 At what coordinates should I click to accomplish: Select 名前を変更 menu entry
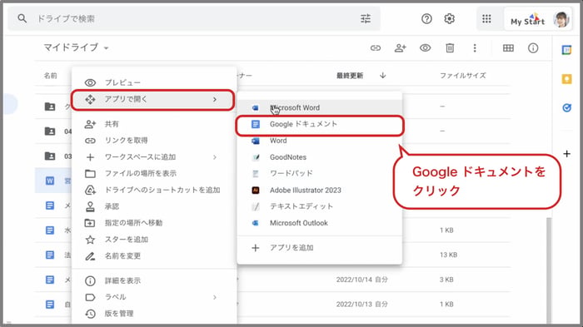[154, 256]
